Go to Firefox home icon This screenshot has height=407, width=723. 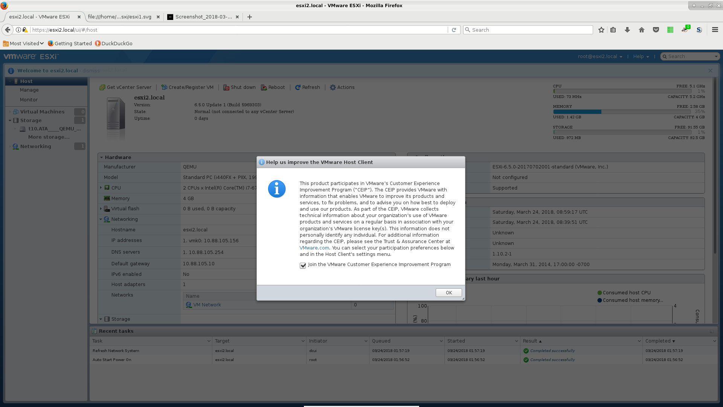click(642, 30)
